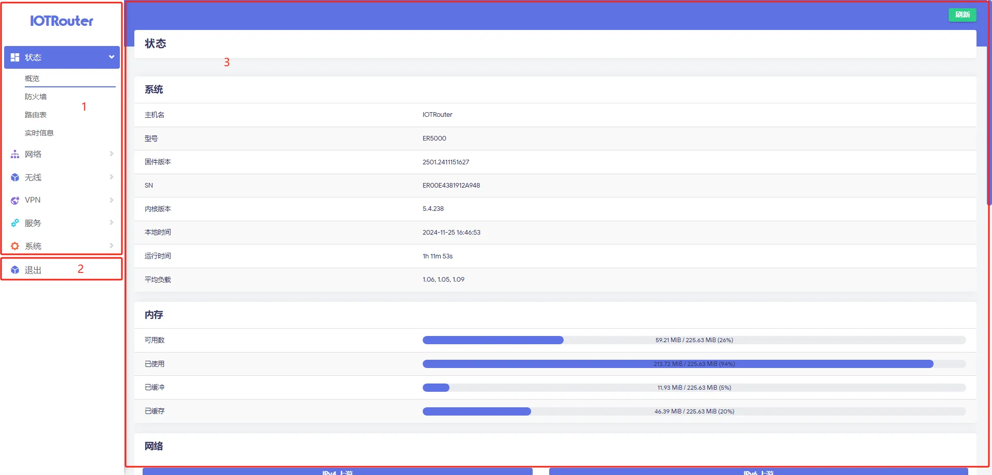Expand the 系统 menu arrow
This screenshot has width=992, height=475.
[x=111, y=246]
